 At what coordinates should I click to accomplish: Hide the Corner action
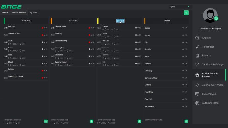(98, 35)
